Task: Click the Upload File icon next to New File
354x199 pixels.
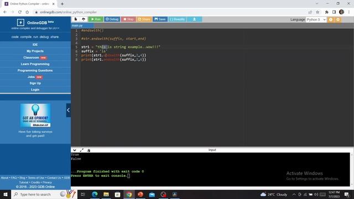Action: tap(84, 19)
